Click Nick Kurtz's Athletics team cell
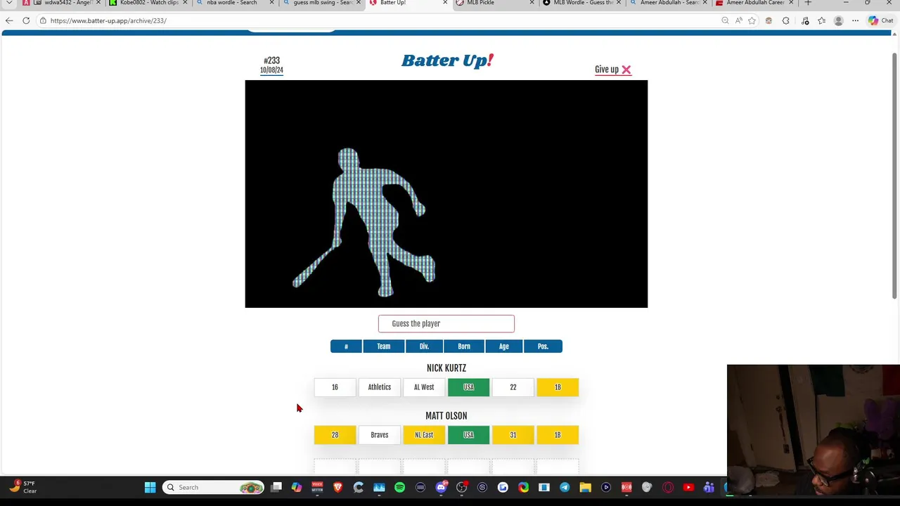The width and height of the screenshot is (900, 506). tap(379, 387)
